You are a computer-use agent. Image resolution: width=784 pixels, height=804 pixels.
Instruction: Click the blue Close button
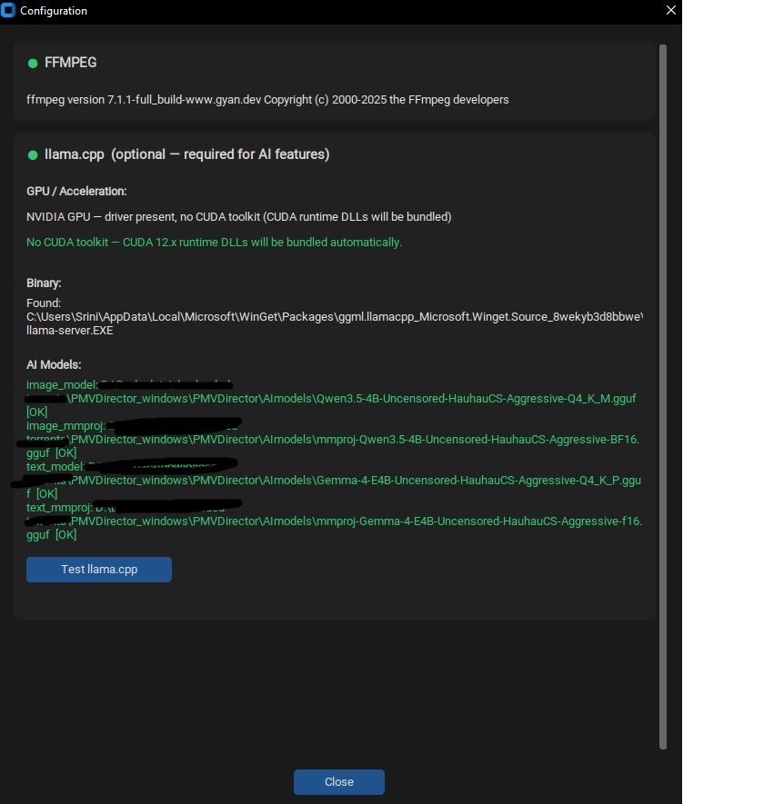coord(339,781)
